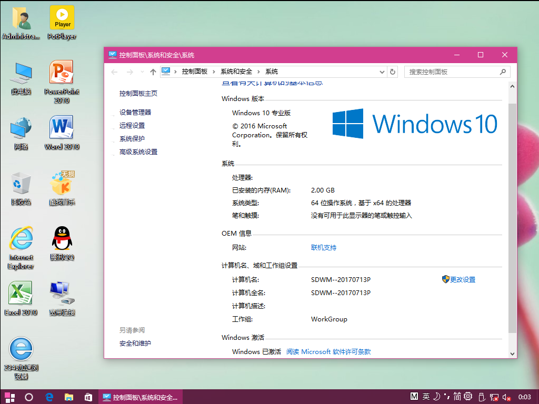Screen dimensions: 539x404
Task: Click the IME M indicator in tray
Action: click(414, 397)
